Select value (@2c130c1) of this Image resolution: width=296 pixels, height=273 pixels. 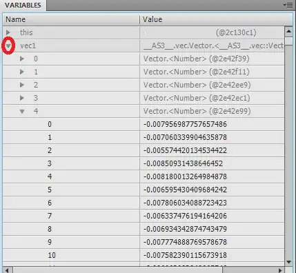(236, 32)
